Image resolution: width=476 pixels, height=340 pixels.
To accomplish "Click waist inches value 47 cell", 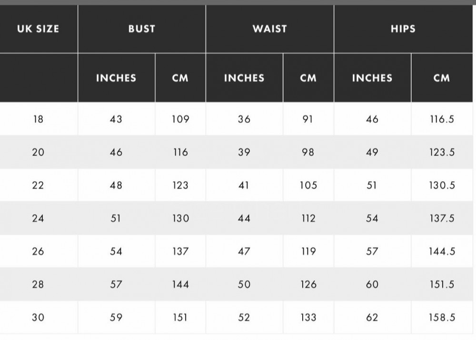I will click(244, 251).
